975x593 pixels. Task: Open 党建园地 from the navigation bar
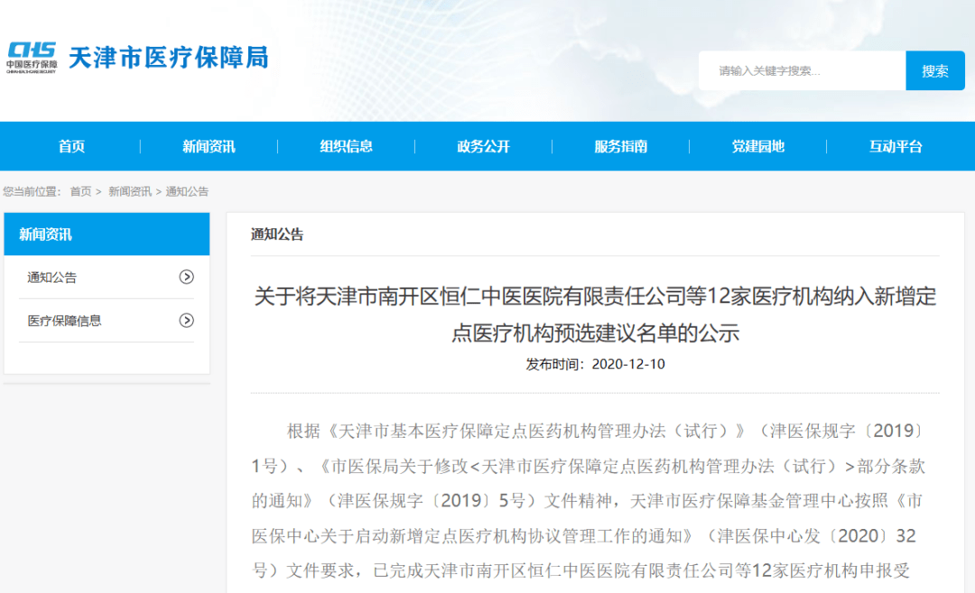(x=758, y=146)
